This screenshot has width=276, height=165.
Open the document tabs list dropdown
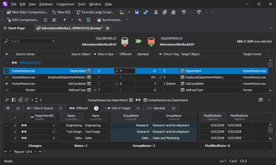[x=271, y=28]
